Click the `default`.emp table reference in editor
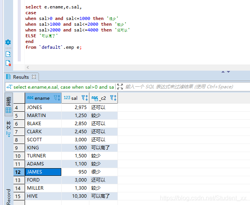The image size is (250, 205). (57, 47)
